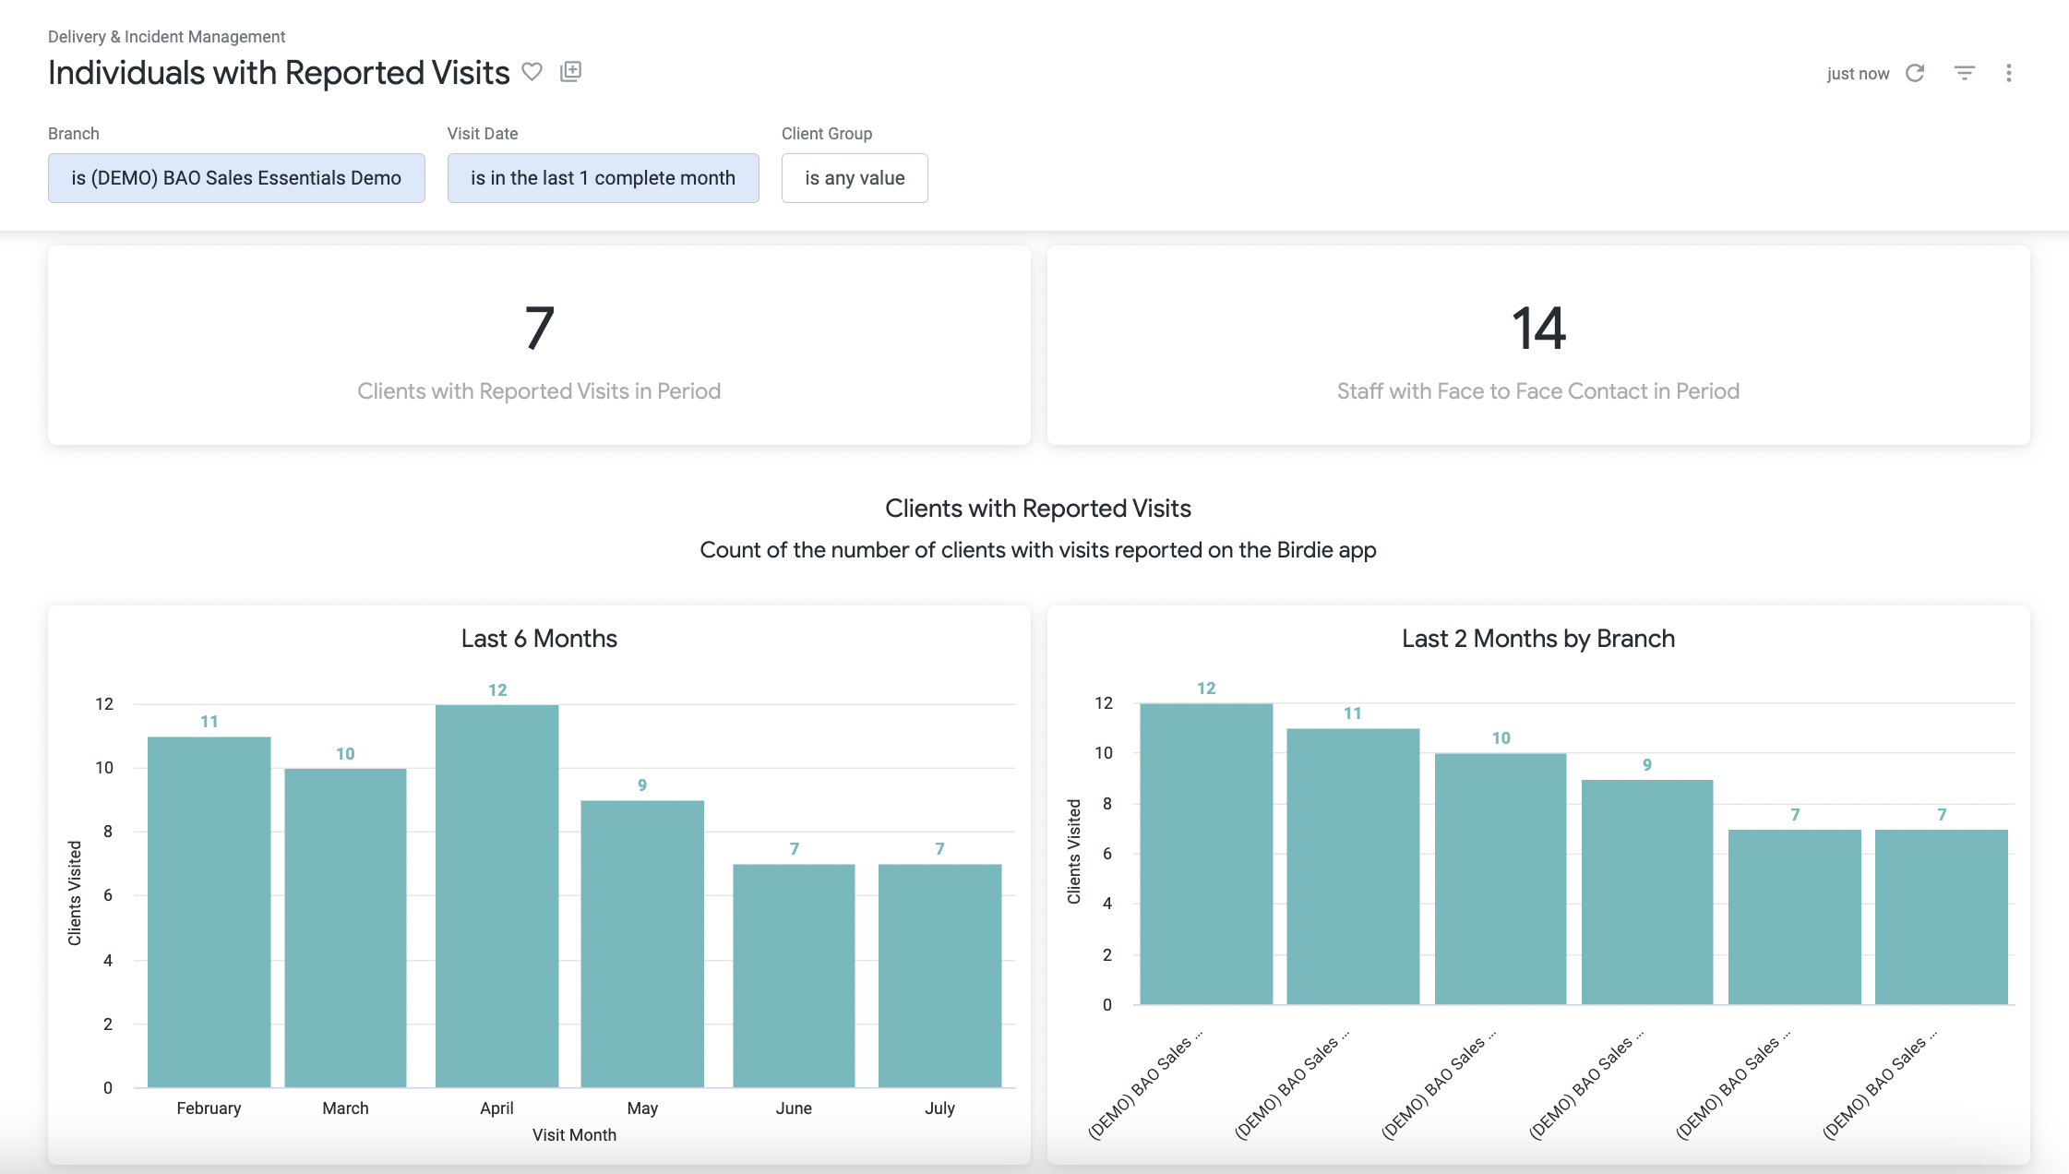Open the Visit Date filter dropdown

pyautogui.click(x=603, y=178)
